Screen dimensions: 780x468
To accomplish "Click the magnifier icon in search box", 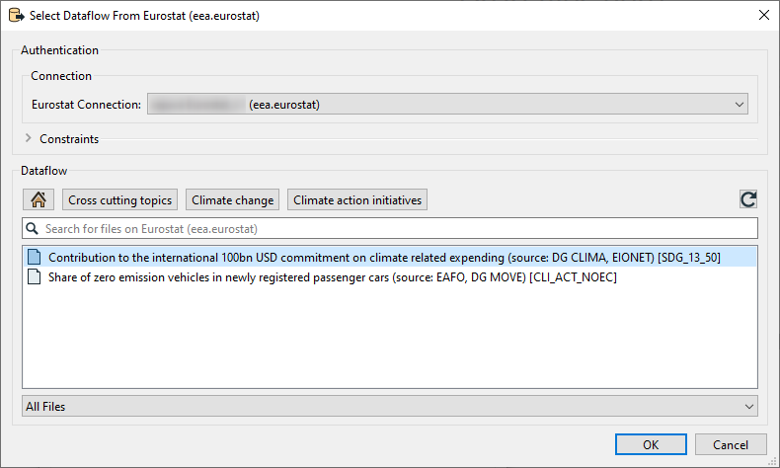I will click(33, 229).
